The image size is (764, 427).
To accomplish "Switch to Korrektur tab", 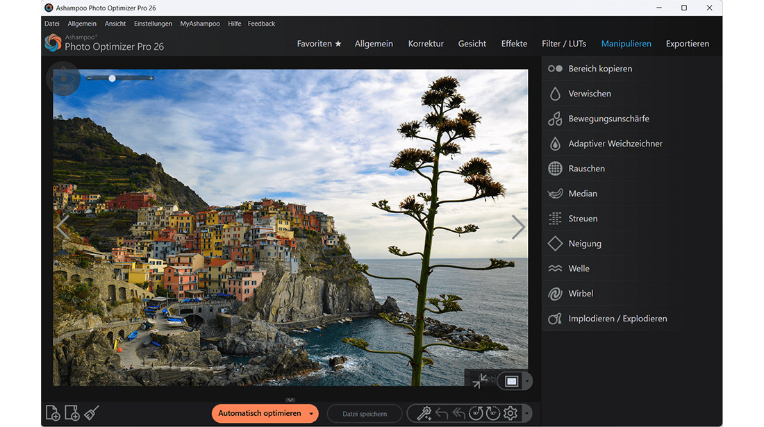I will (x=426, y=44).
